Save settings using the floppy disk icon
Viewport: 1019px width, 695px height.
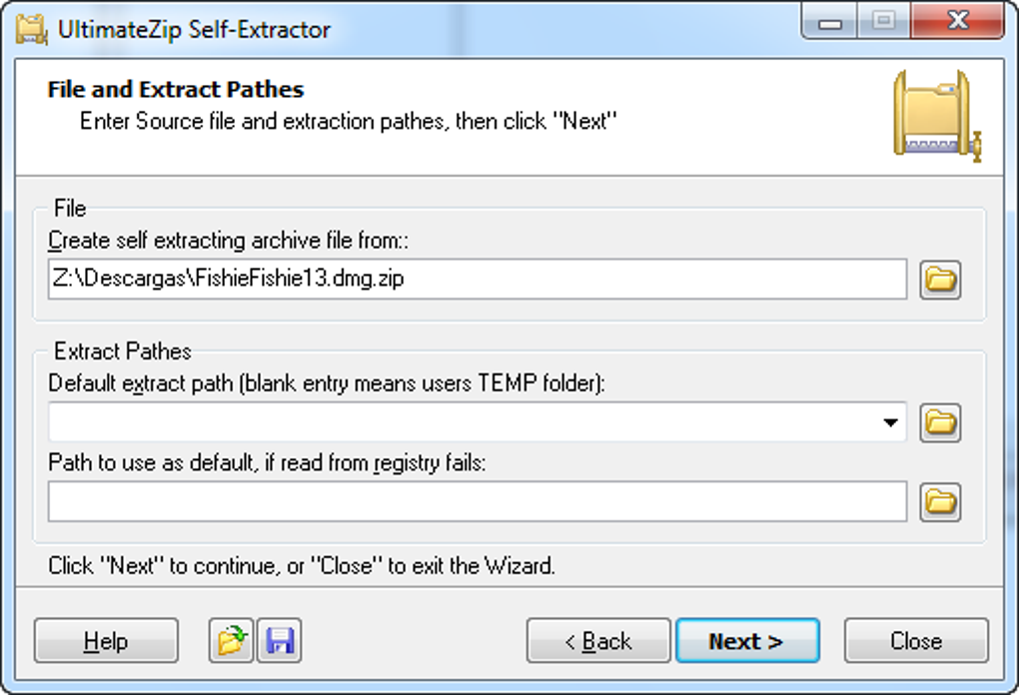[280, 641]
